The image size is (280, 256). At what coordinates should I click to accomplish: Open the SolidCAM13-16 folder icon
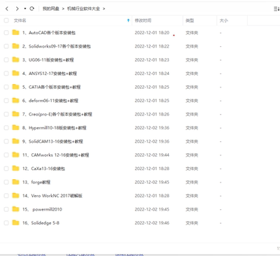[15, 141]
